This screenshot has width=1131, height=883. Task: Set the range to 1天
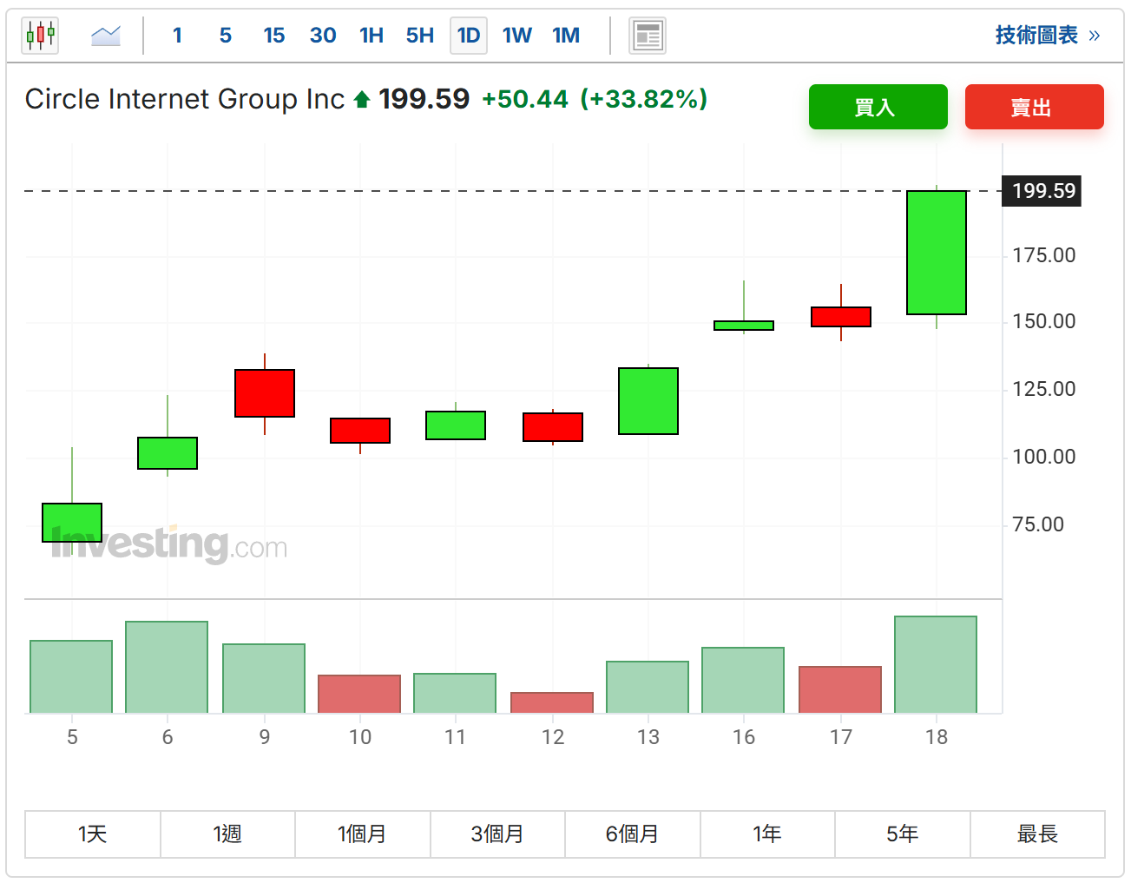93,834
